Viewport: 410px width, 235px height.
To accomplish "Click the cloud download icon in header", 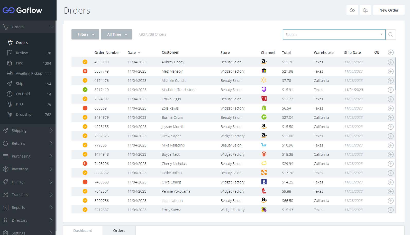I will point(365,10).
